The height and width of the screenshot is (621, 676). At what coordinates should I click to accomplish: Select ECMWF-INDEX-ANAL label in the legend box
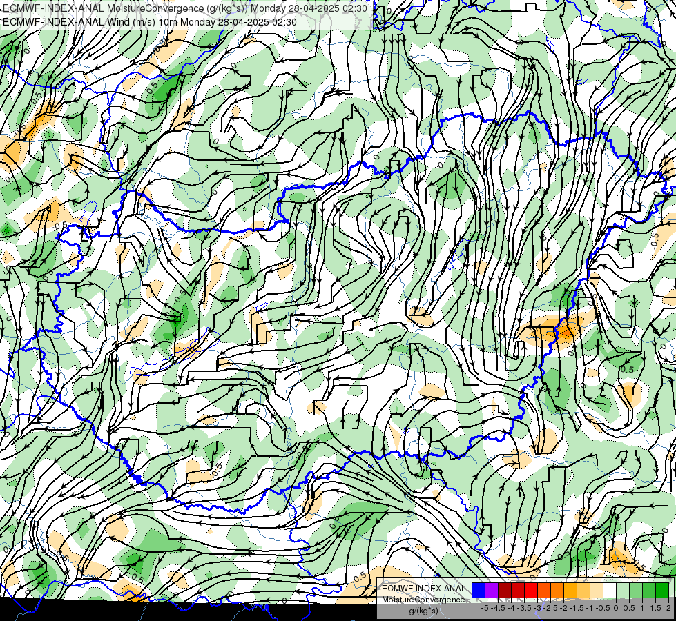(x=423, y=589)
